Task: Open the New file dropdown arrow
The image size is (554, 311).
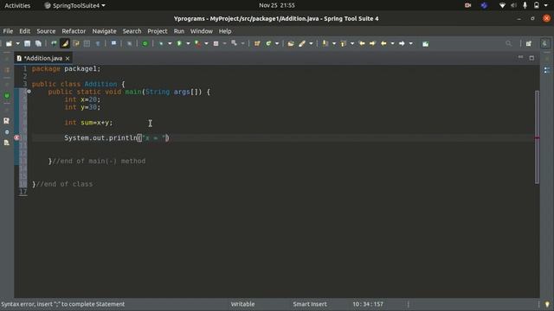Action: click(17, 43)
